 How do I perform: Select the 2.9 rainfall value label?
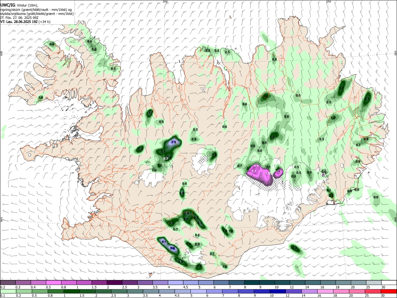click(186, 213)
